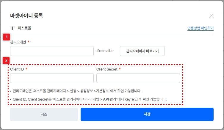Close the 마켓아이디 등록 dialog
The height and width of the screenshot is (130, 224).
[x=211, y=16]
